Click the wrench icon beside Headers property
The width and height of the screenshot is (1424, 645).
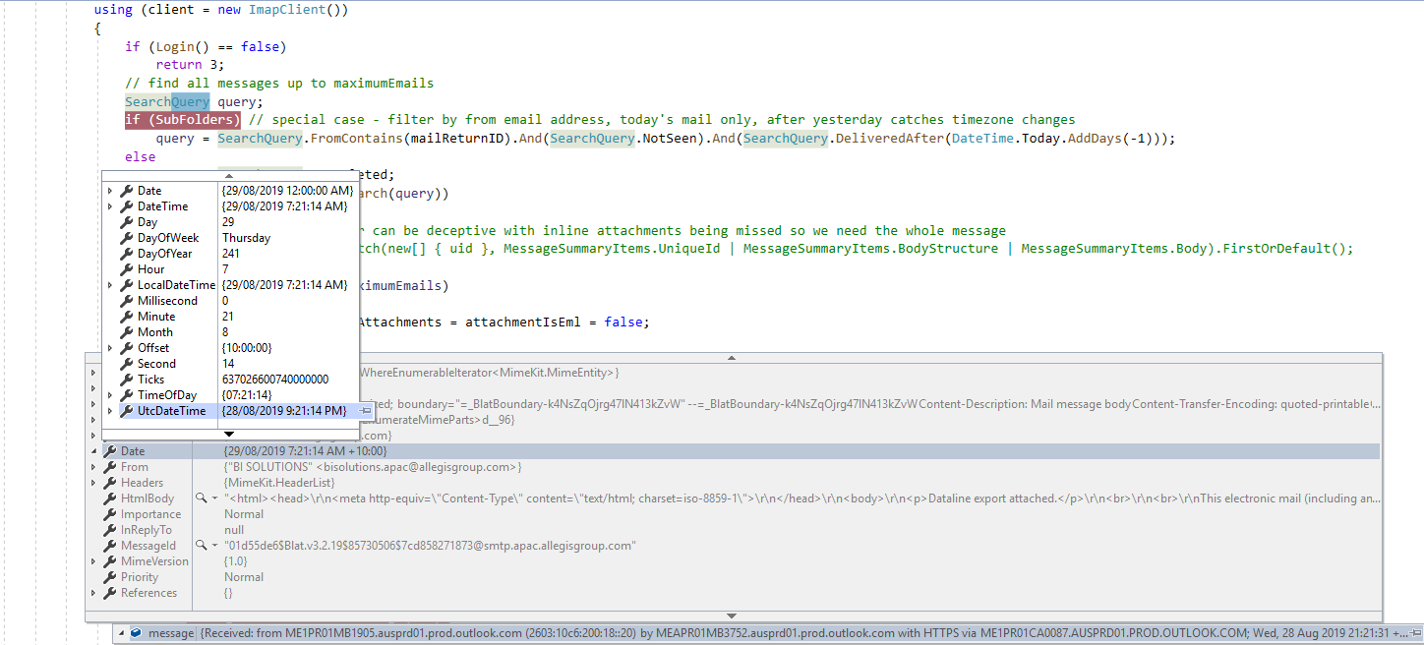click(109, 482)
